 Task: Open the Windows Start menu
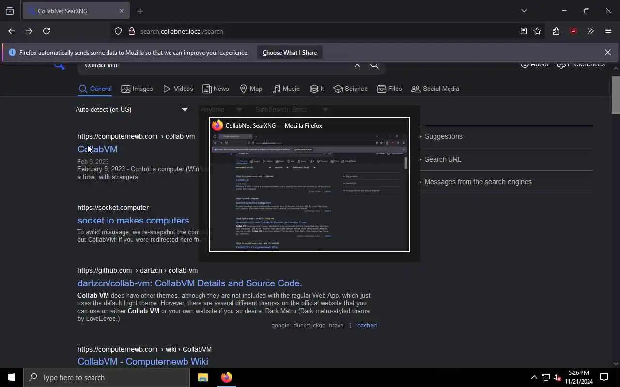pyautogui.click(x=12, y=377)
